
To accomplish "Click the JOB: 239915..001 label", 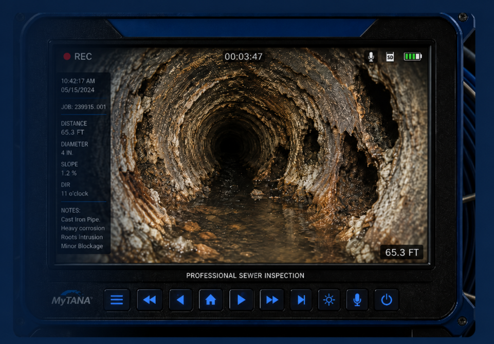I will 83,107.
